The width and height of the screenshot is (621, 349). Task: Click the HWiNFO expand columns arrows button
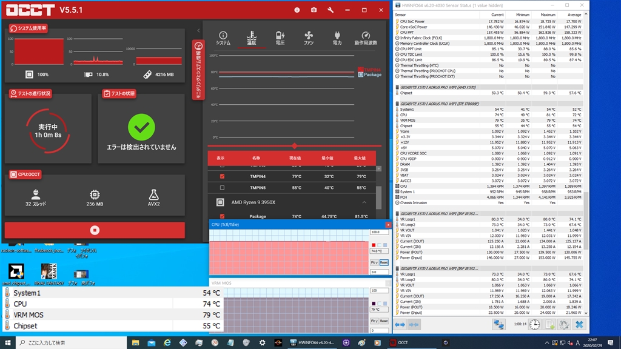tap(400, 325)
